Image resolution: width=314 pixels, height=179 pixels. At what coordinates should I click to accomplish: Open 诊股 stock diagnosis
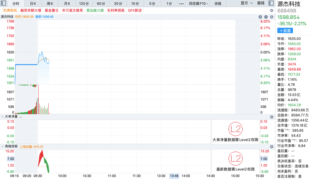(218, 4)
